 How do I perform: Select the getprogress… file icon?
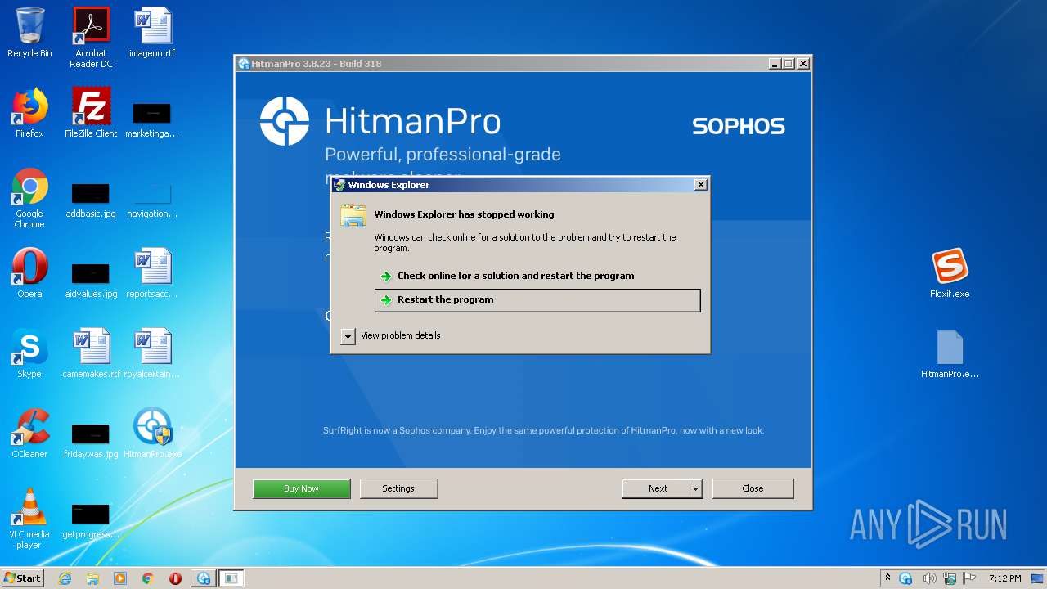click(x=91, y=520)
